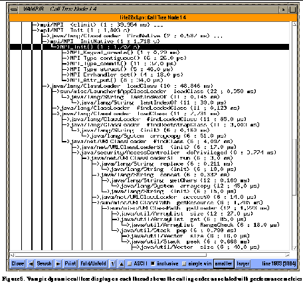303x294 pixels.
Task: Open the window menu in title bar
Action: (x=14, y=9)
